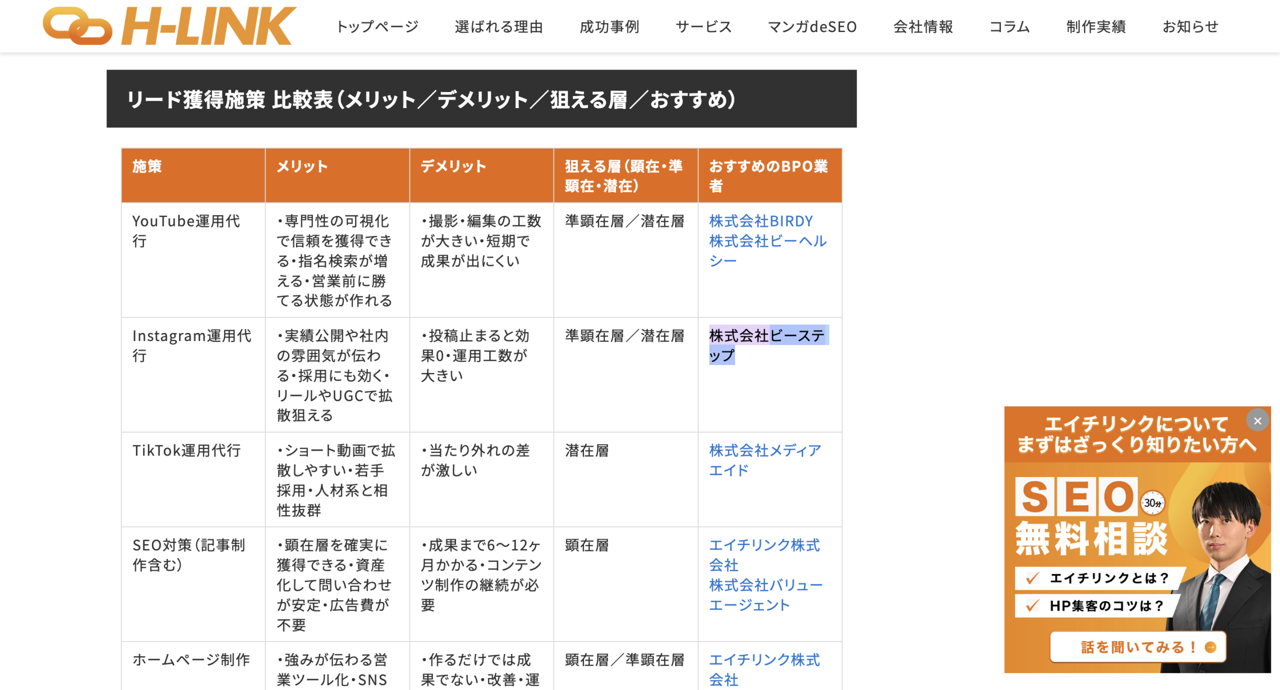The image size is (1280, 690).
Task: Click 顕在層／準顕在層 cell
Action: tap(625, 666)
